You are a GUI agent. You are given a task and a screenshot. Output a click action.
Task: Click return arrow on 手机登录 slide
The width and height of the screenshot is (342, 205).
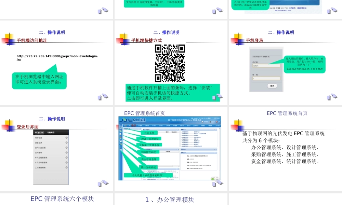click(x=332, y=97)
